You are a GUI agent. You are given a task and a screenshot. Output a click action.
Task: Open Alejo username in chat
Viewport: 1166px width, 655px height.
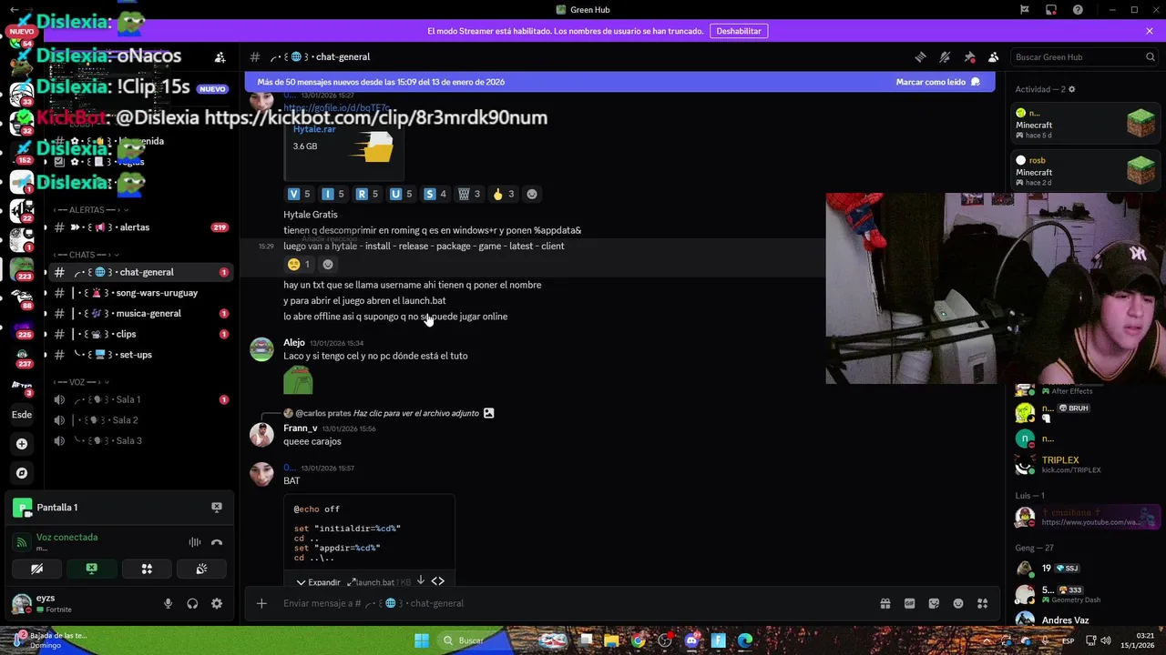pyautogui.click(x=294, y=342)
